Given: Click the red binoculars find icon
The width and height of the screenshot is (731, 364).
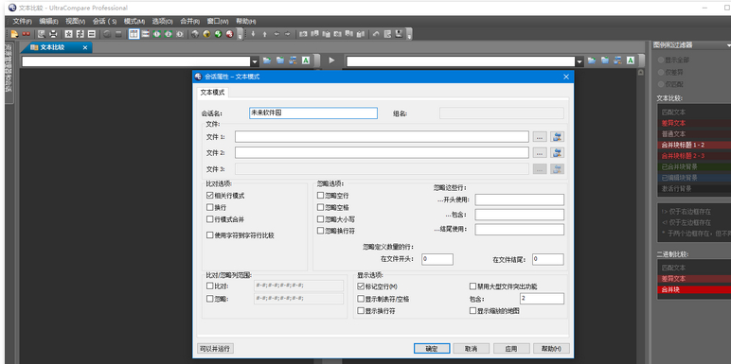Looking at the screenshot, I should click(27, 33).
